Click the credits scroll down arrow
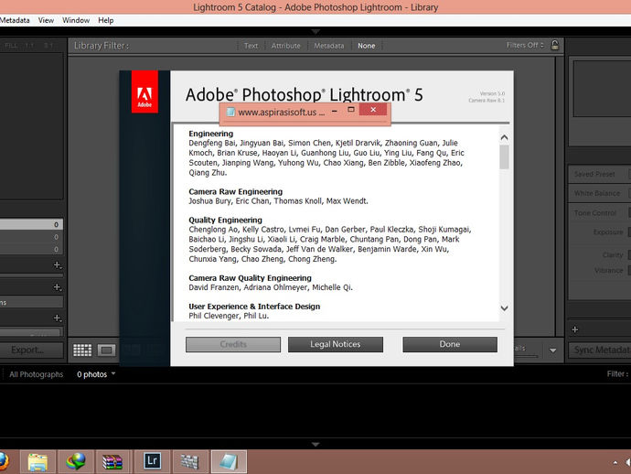 [504, 308]
